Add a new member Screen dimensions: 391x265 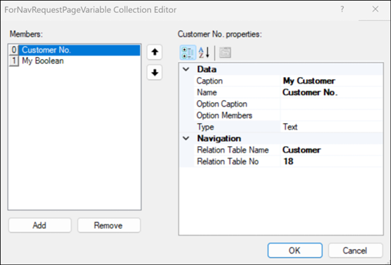point(40,225)
